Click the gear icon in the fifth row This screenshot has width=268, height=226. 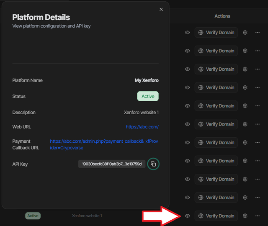click(245, 106)
